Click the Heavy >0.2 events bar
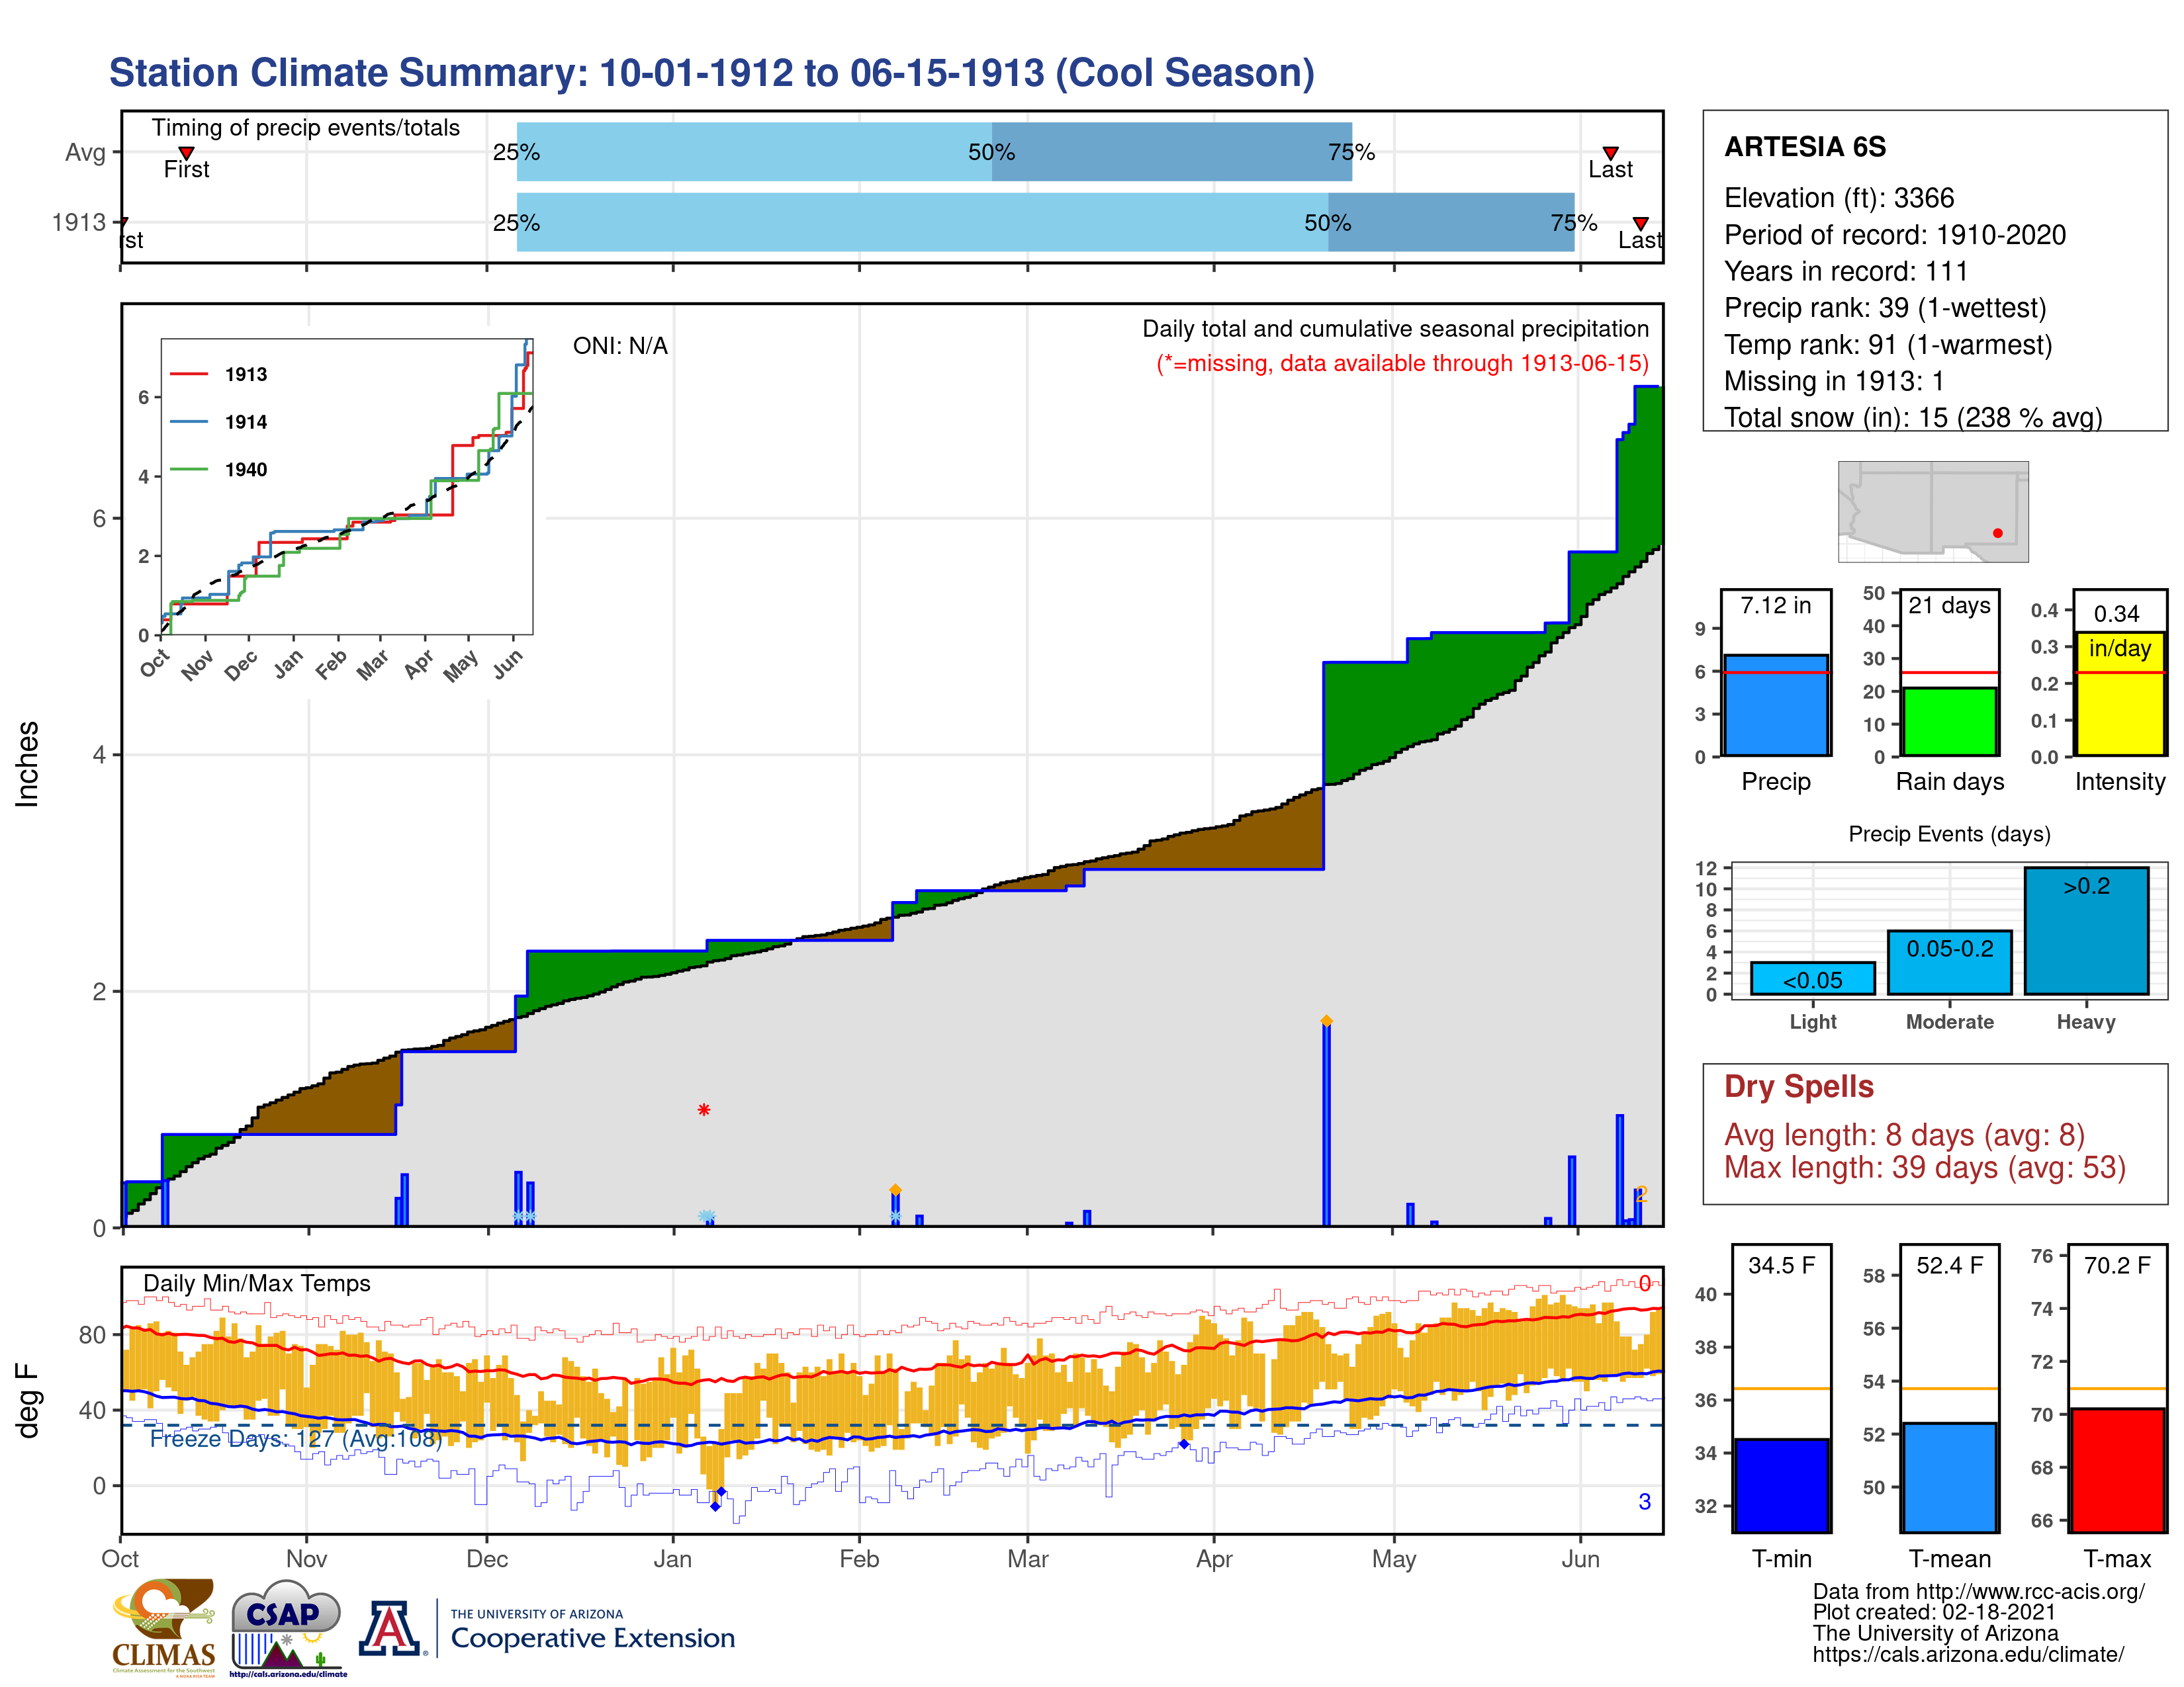This screenshot has height=1687, width=2184. [2086, 930]
